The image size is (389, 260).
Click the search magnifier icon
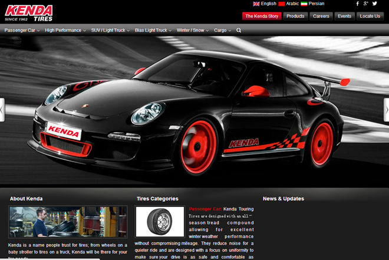(239, 30)
